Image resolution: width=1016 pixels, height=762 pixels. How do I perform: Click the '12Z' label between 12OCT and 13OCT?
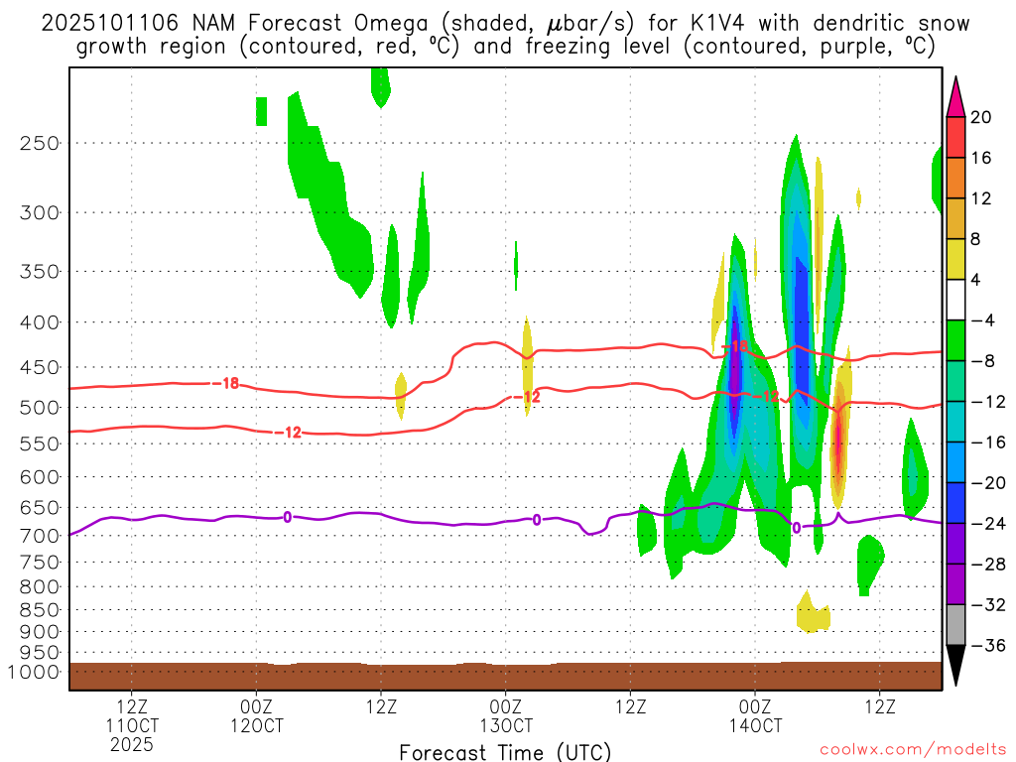(381, 706)
